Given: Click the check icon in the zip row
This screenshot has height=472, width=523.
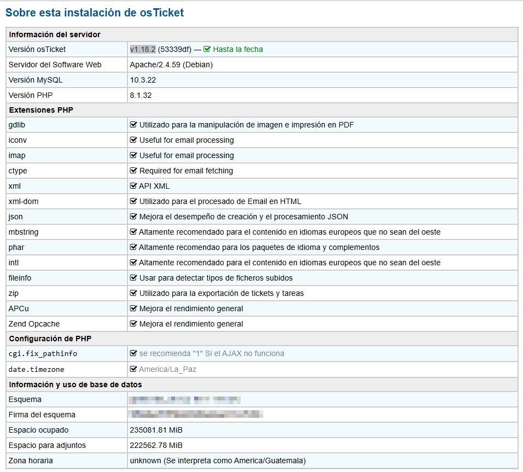Looking at the screenshot, I should tap(133, 293).
